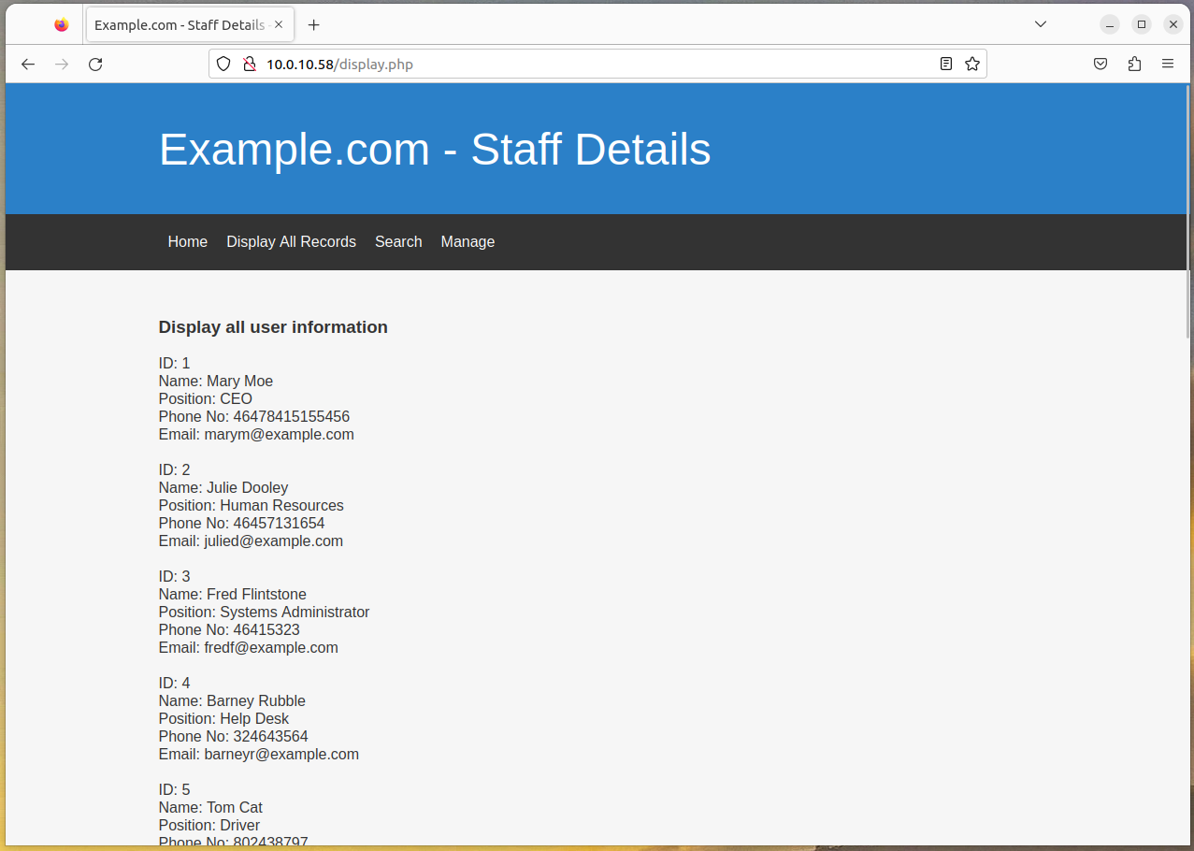Image resolution: width=1194 pixels, height=851 pixels.
Task: Go to Home in navigation bar
Action: (x=187, y=242)
